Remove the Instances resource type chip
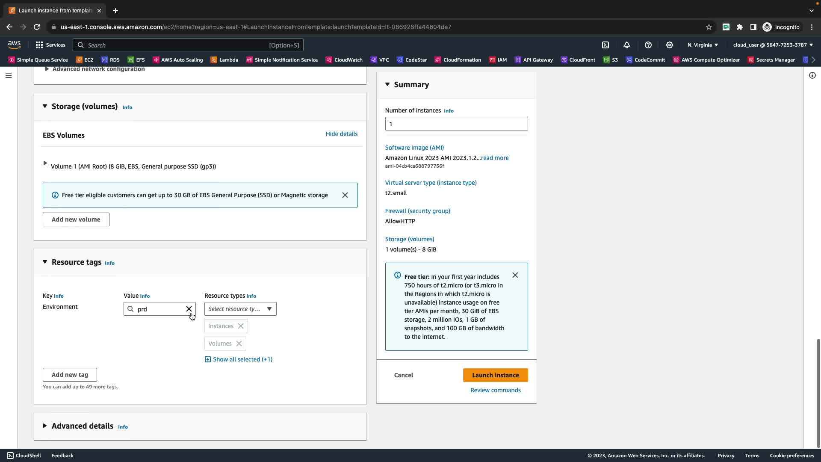The image size is (821, 462). (241, 326)
